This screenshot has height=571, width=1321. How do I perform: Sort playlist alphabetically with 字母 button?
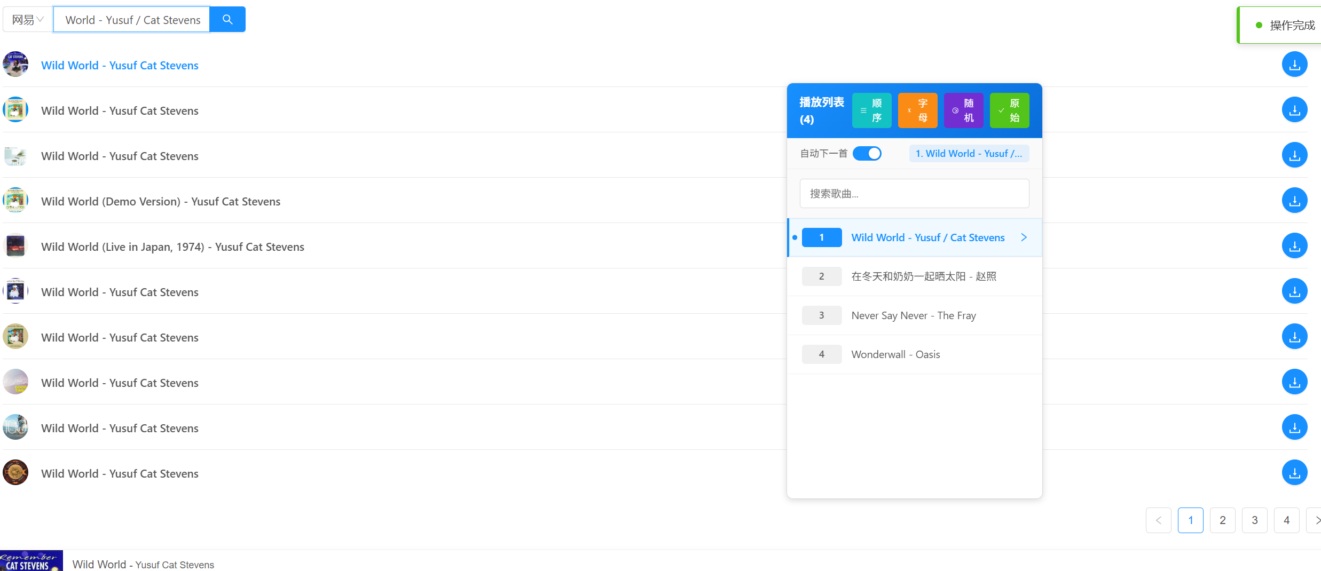[918, 110]
